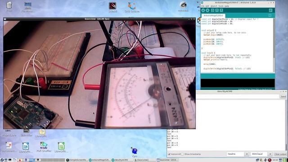Click the Arduino logo in the IDE title bar
Viewport: 288px width, 162px height.
202,3
